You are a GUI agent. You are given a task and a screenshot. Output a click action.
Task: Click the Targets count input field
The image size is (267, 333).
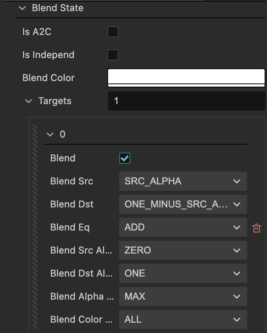(186, 101)
